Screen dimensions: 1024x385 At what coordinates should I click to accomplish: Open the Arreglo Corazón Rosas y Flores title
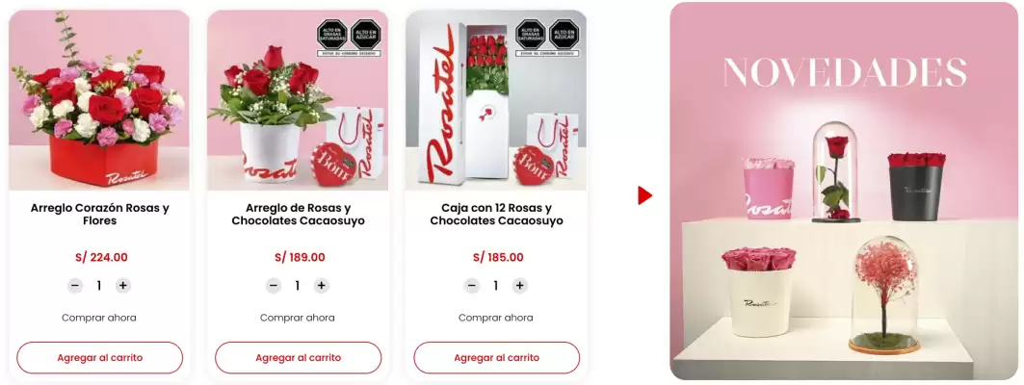tap(100, 215)
